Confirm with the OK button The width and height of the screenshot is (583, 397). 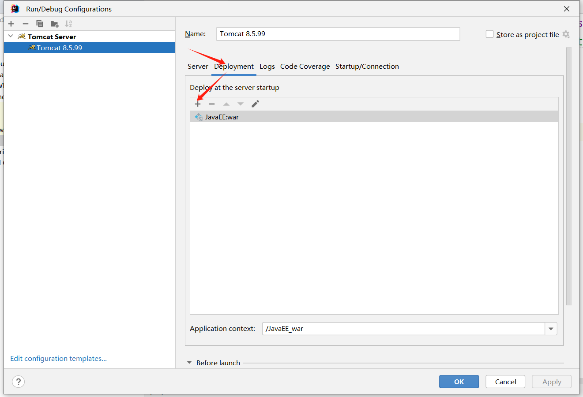click(x=459, y=382)
